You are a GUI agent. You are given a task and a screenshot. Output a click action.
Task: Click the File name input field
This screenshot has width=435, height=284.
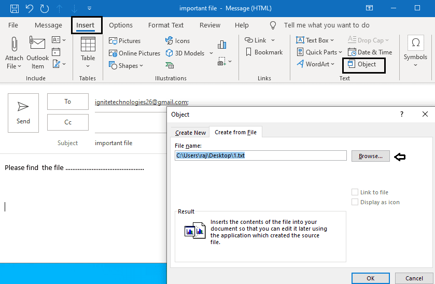(x=260, y=155)
